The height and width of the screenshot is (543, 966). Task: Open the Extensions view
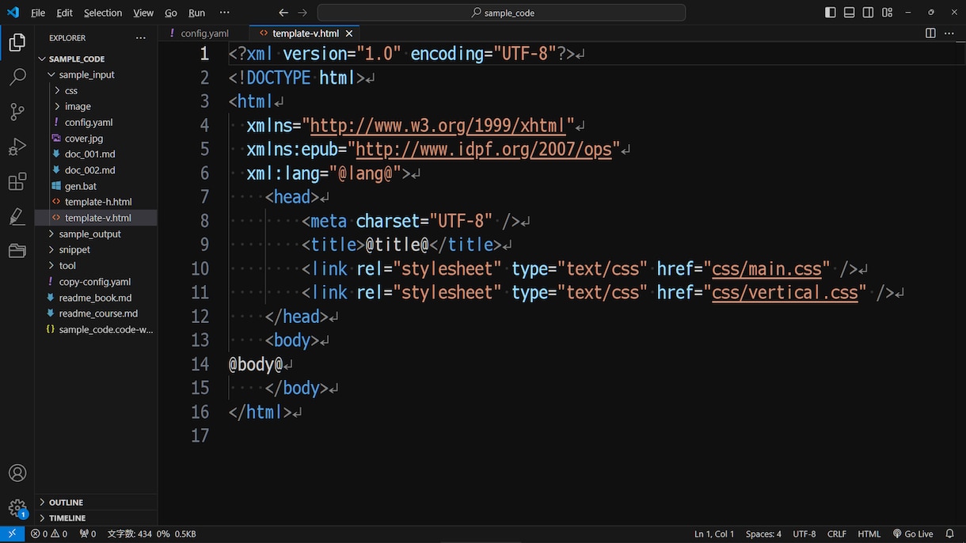click(x=17, y=181)
